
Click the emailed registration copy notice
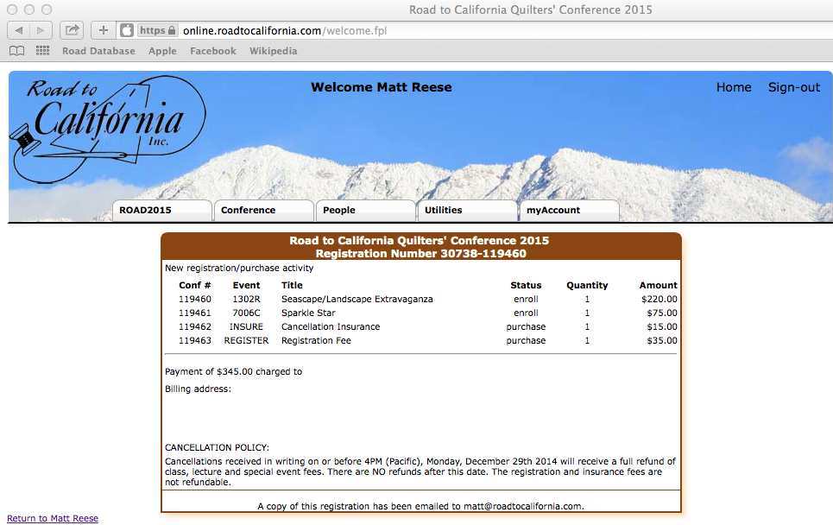click(420, 506)
